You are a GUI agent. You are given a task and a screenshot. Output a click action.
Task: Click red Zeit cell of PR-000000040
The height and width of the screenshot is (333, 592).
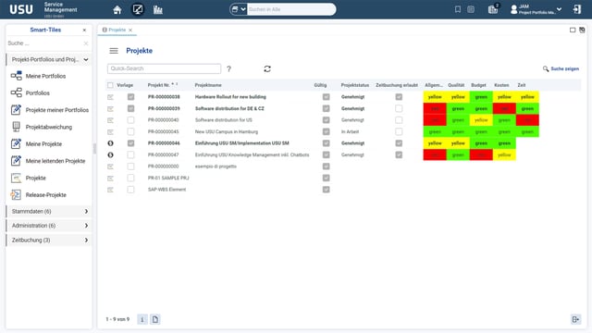point(527,120)
